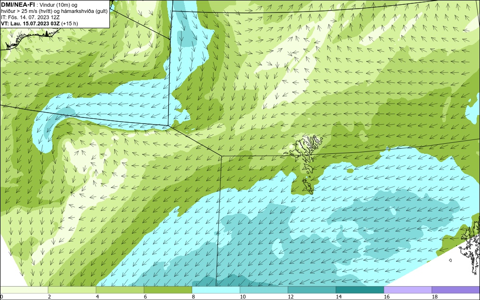
Task: Click the 'DMI/NEA-FI' title text
Action: point(18,5)
